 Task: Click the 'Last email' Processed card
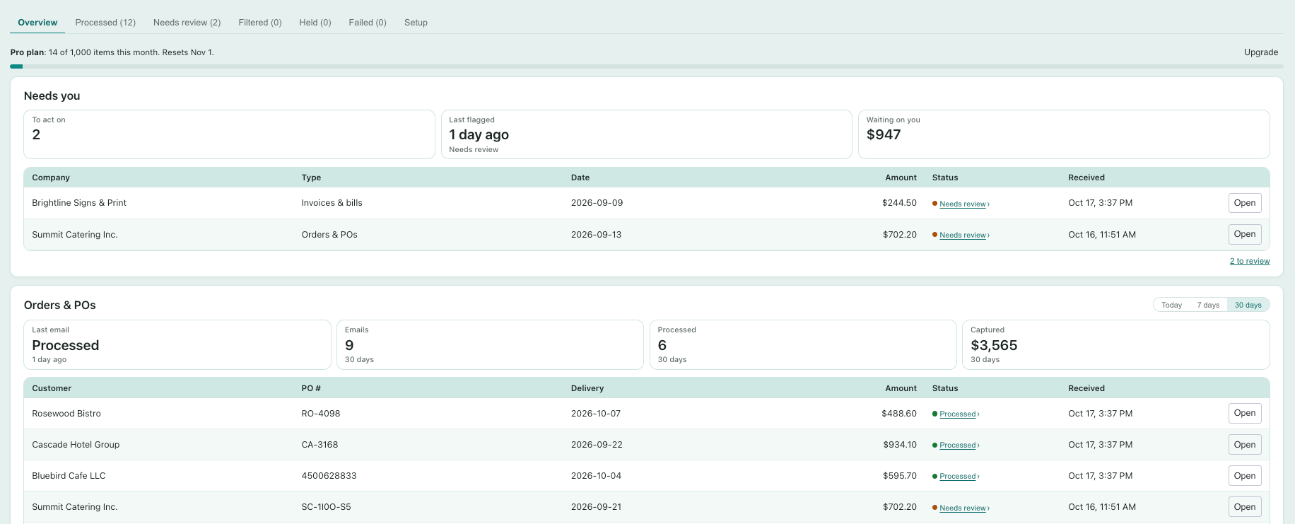[x=177, y=344]
